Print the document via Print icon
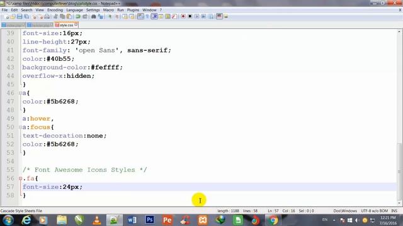The height and width of the screenshot is (226, 403). point(47,17)
